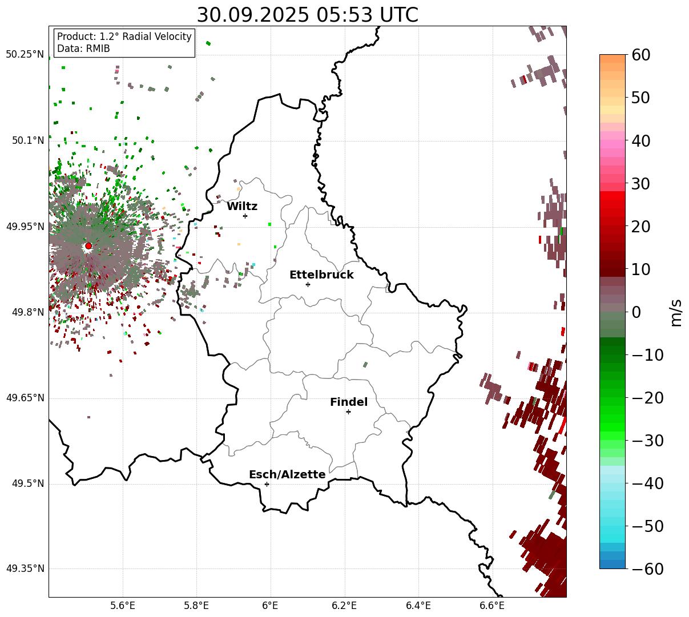Click the colorbar tick label −10

(x=647, y=355)
